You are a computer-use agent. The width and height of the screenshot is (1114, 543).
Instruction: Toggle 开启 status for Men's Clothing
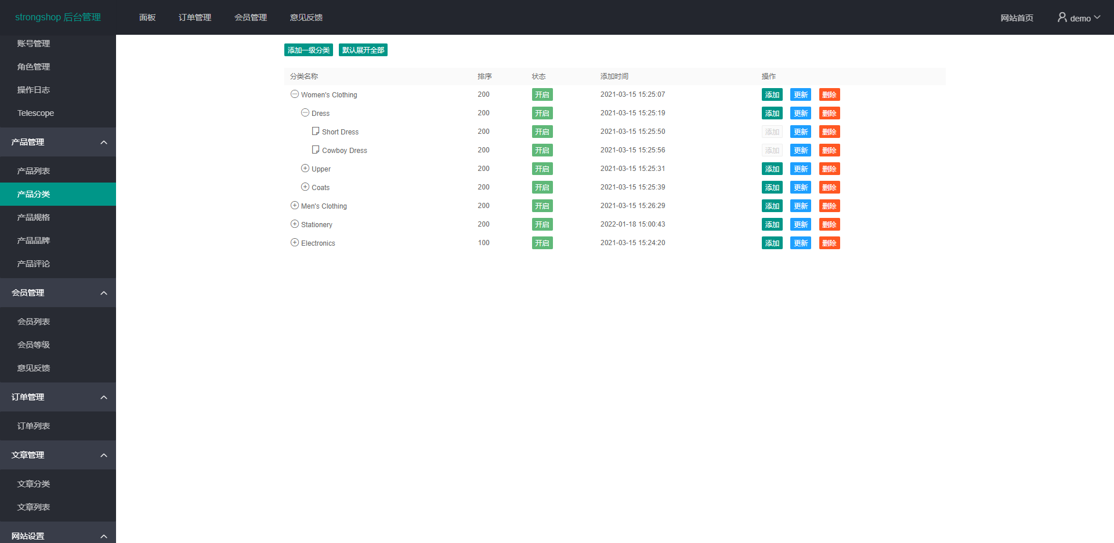pyautogui.click(x=542, y=206)
